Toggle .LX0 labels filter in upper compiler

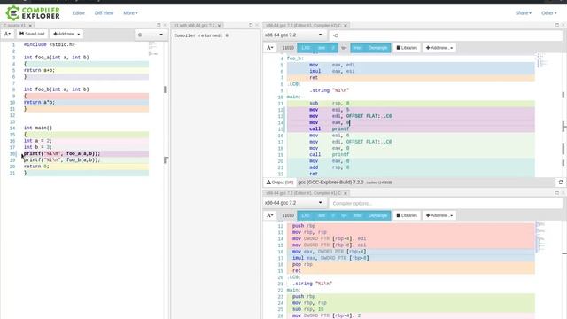coord(306,48)
